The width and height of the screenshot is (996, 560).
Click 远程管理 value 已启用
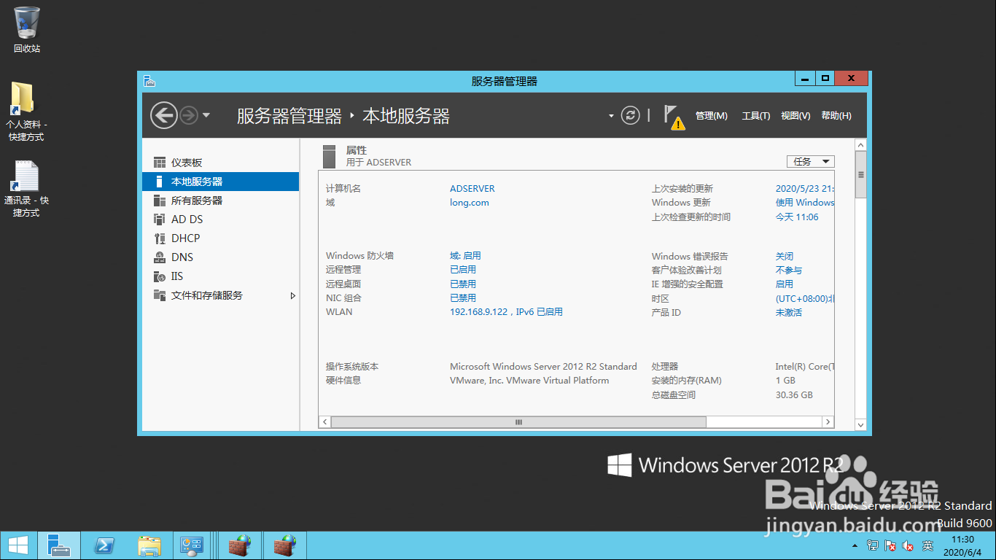pos(463,270)
